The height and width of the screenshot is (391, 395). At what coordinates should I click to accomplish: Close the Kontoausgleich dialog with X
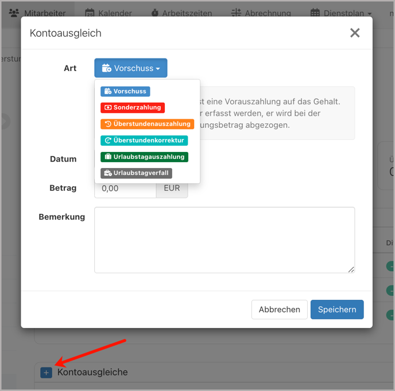click(x=355, y=33)
